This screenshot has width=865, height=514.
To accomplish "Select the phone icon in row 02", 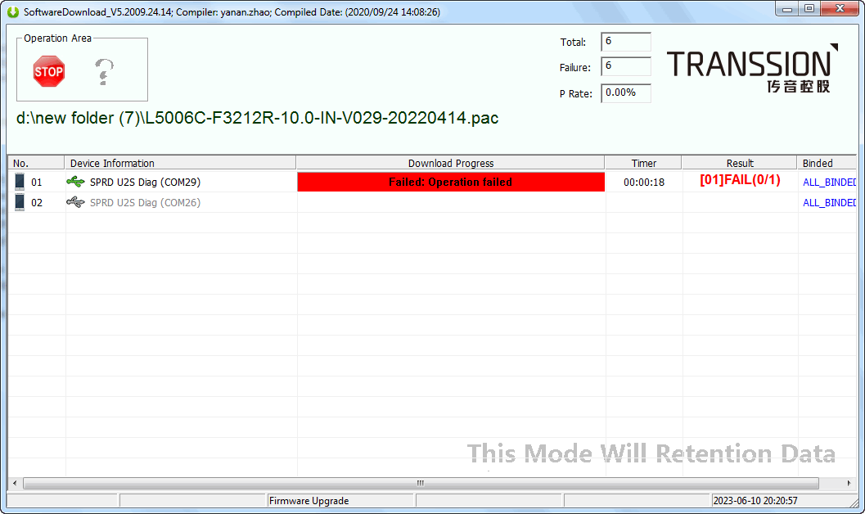I will [x=20, y=202].
